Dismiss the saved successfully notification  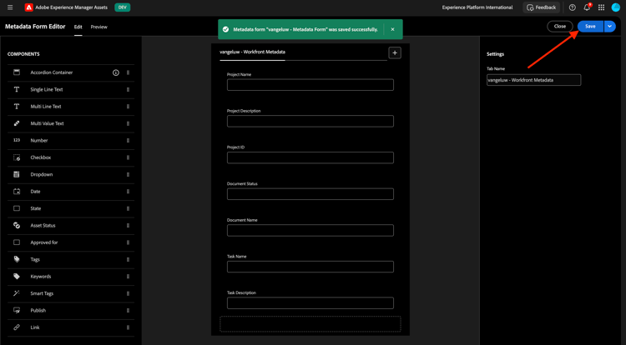tap(392, 29)
